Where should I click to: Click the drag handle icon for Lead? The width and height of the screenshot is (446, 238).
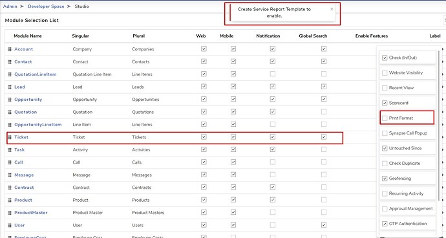(x=10, y=87)
